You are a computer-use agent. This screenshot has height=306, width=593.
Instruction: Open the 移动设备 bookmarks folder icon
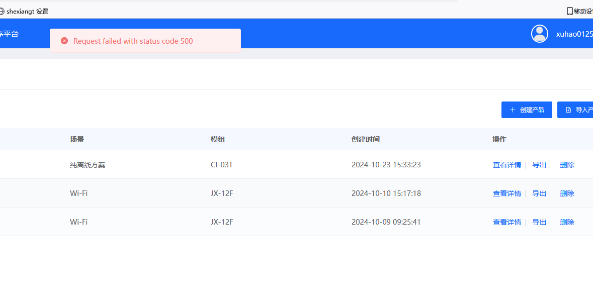coord(570,11)
